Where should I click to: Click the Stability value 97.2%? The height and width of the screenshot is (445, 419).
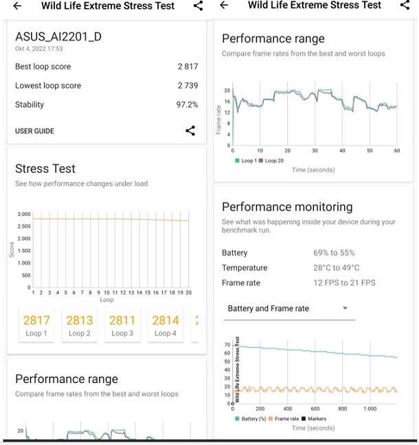coord(187,105)
